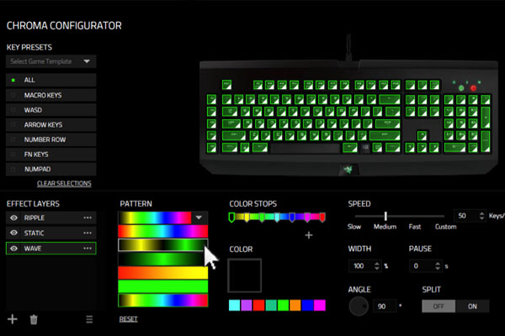Hide the RIPPLE effect layer
The height and width of the screenshot is (336, 505).
pos(13,218)
